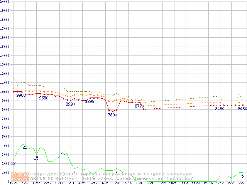Select the 7800 lowest price label
Screen dimensions: 247x185
click(x=112, y=115)
